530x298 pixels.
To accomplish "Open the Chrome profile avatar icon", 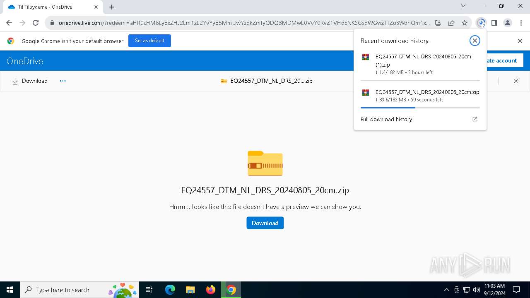I will (x=508, y=23).
